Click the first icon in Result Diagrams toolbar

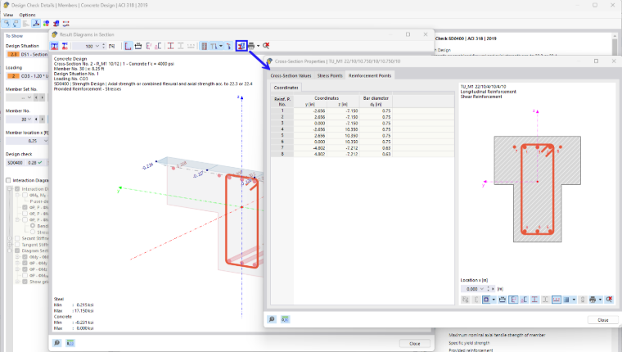[55, 46]
